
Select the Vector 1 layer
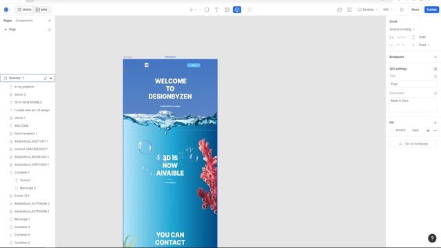(20, 118)
